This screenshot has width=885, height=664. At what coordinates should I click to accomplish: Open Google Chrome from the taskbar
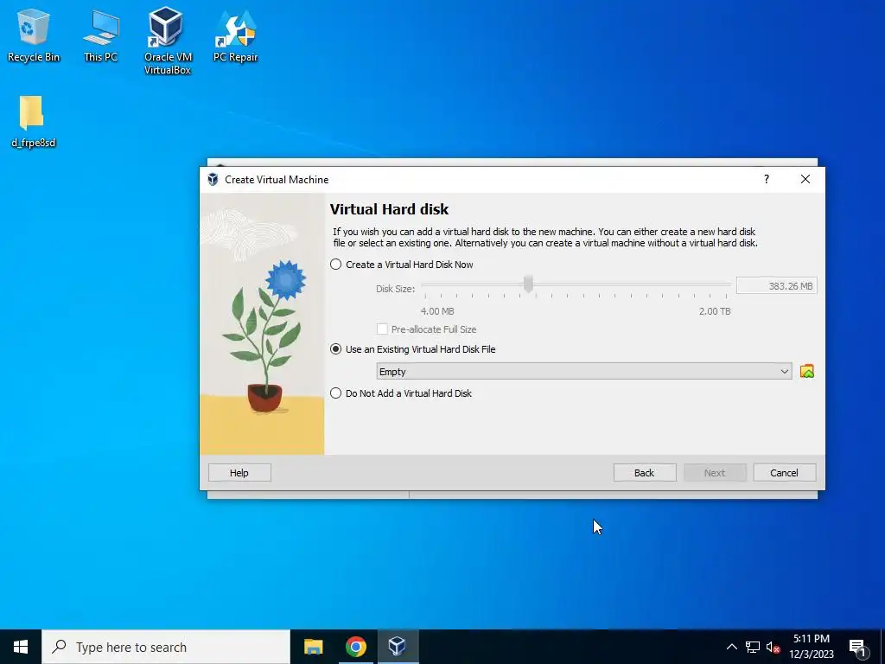pos(355,647)
